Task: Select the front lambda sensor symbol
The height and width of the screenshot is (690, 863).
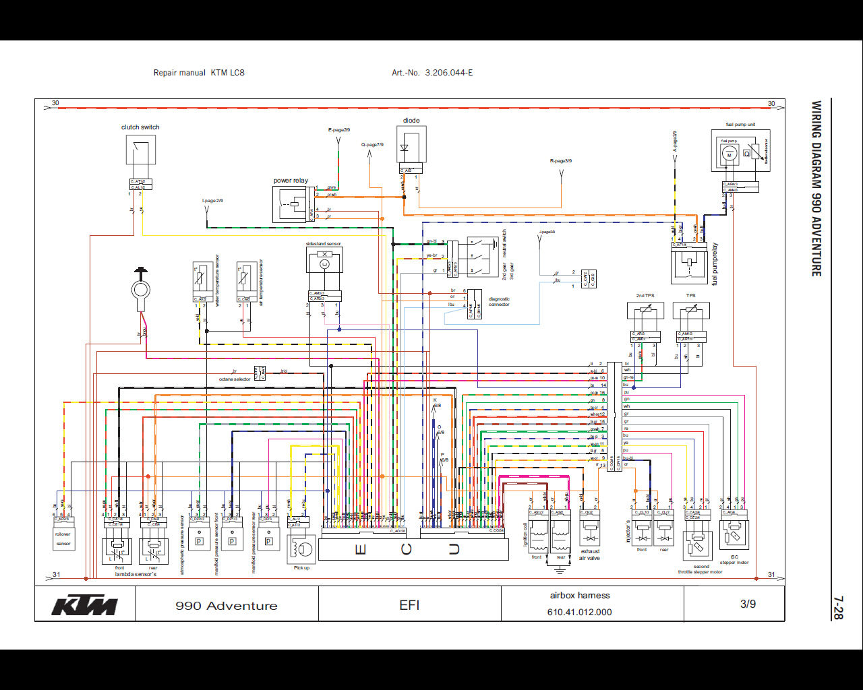Action: (119, 550)
